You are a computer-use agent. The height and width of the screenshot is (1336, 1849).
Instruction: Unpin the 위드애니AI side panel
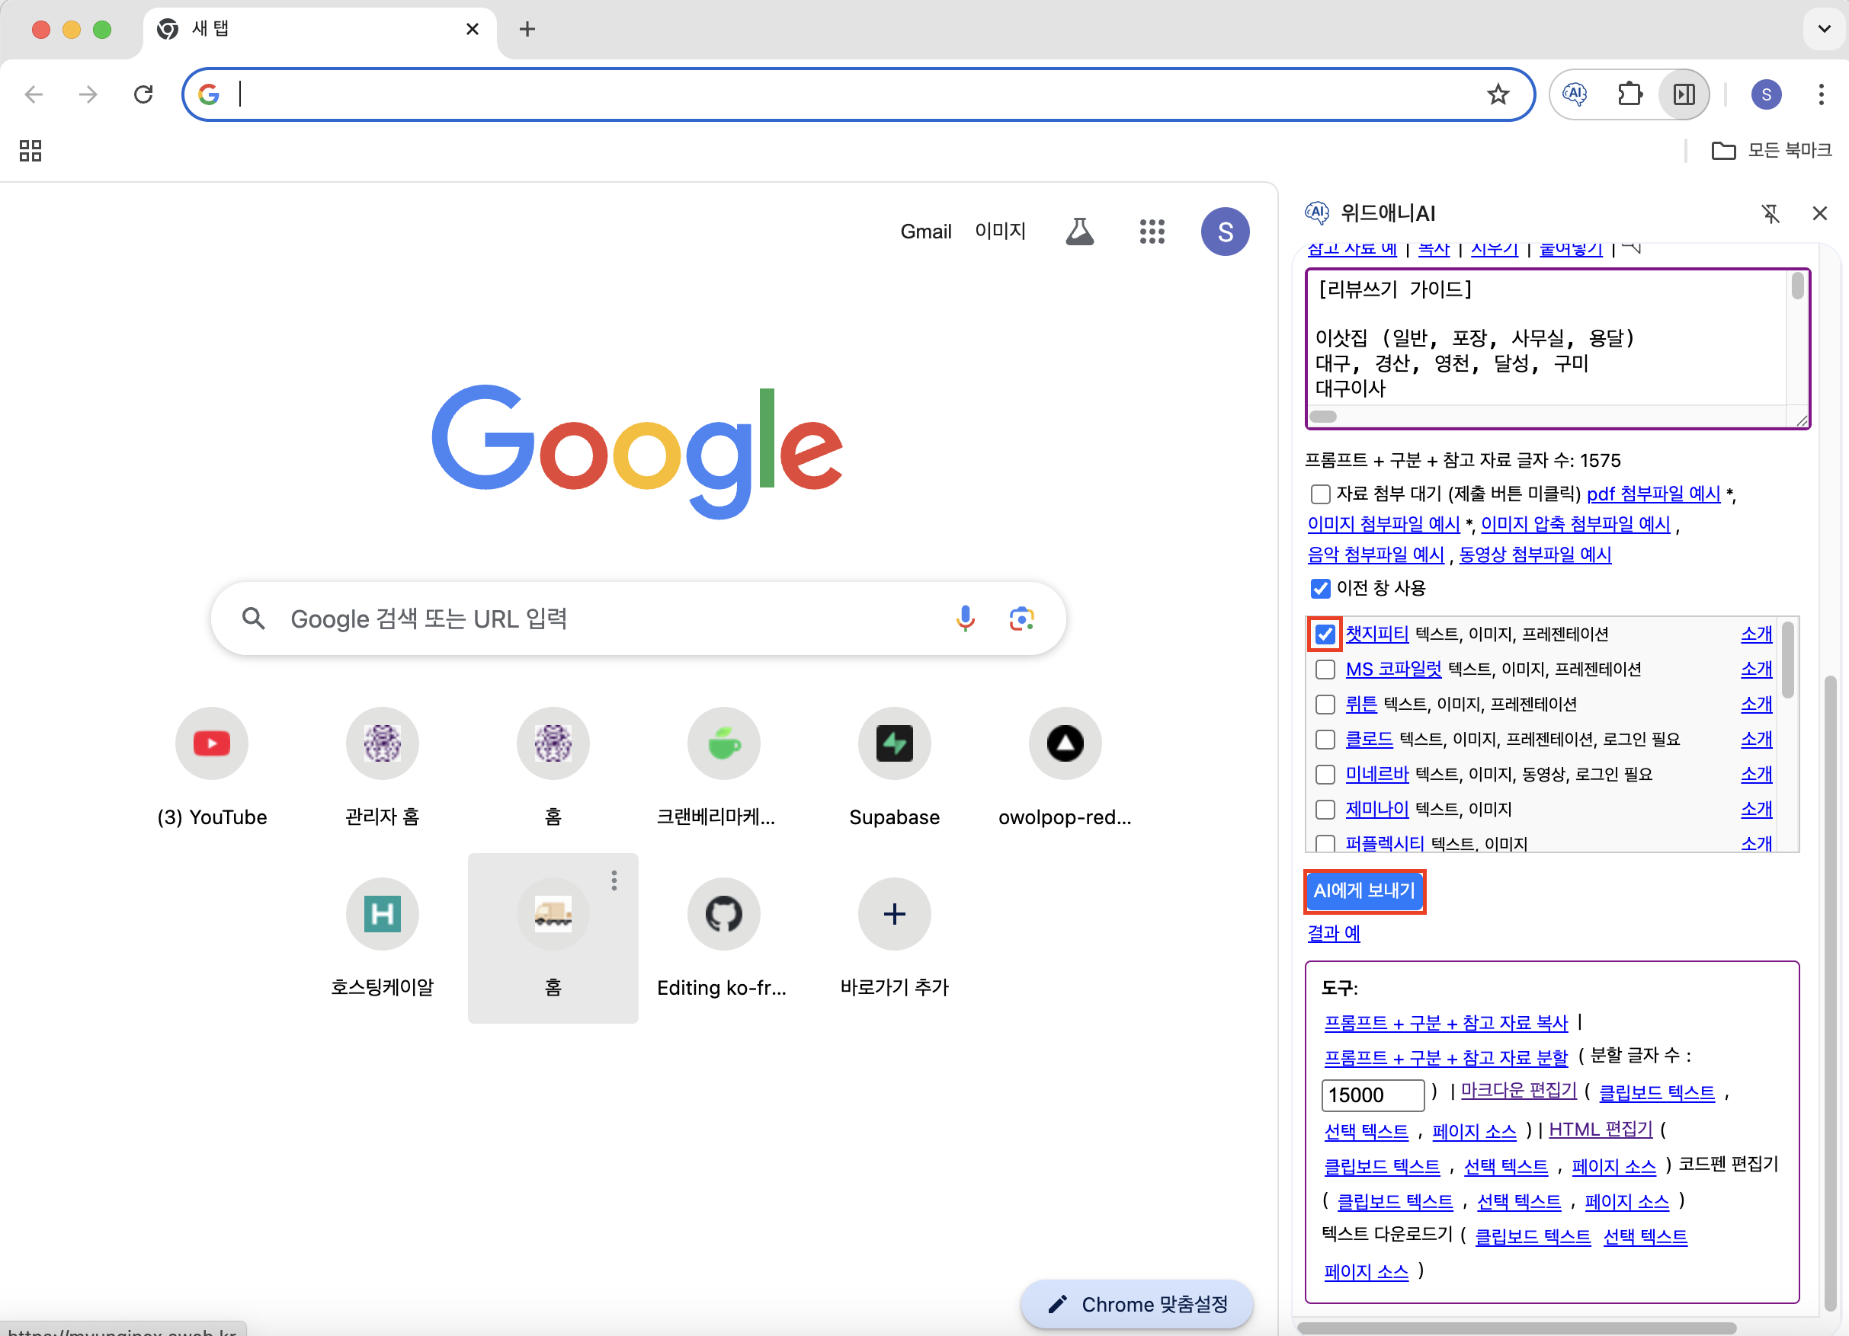click(1770, 213)
